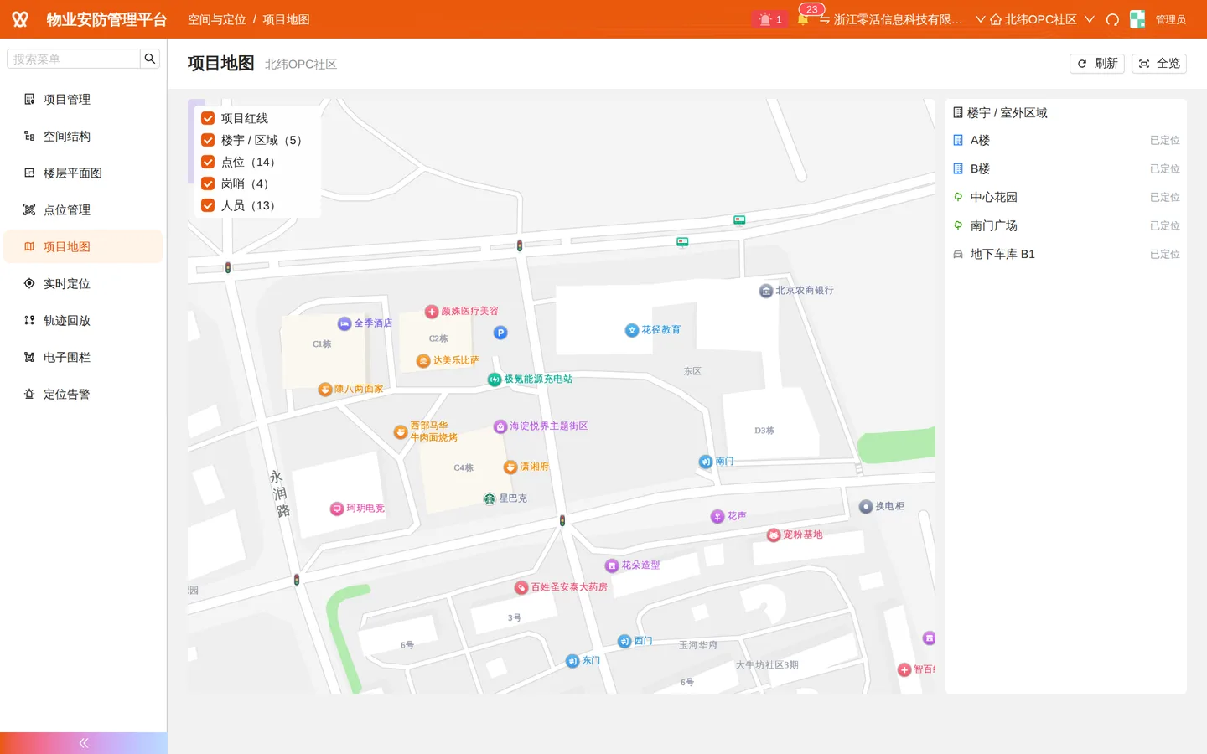Toggle the 人员 (13) layer checkbox

[208, 205]
